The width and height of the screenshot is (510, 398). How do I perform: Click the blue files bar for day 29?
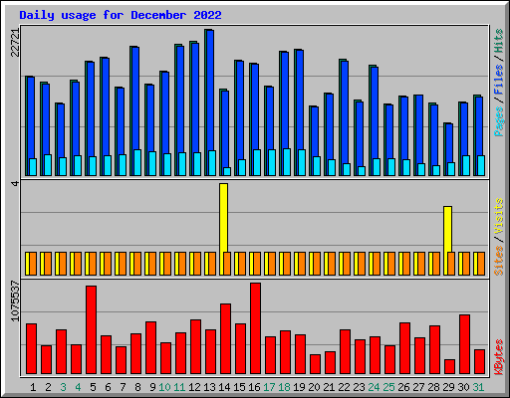click(449, 143)
